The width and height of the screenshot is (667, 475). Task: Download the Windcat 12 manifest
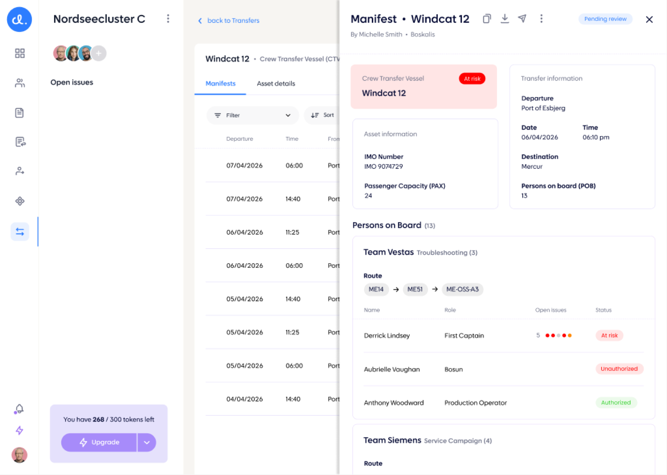505,19
